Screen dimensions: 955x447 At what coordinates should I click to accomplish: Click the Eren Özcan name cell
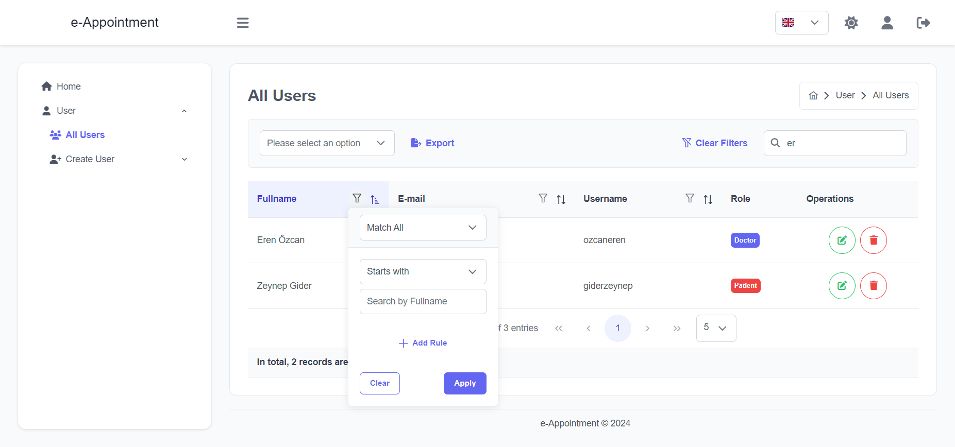[x=281, y=240]
